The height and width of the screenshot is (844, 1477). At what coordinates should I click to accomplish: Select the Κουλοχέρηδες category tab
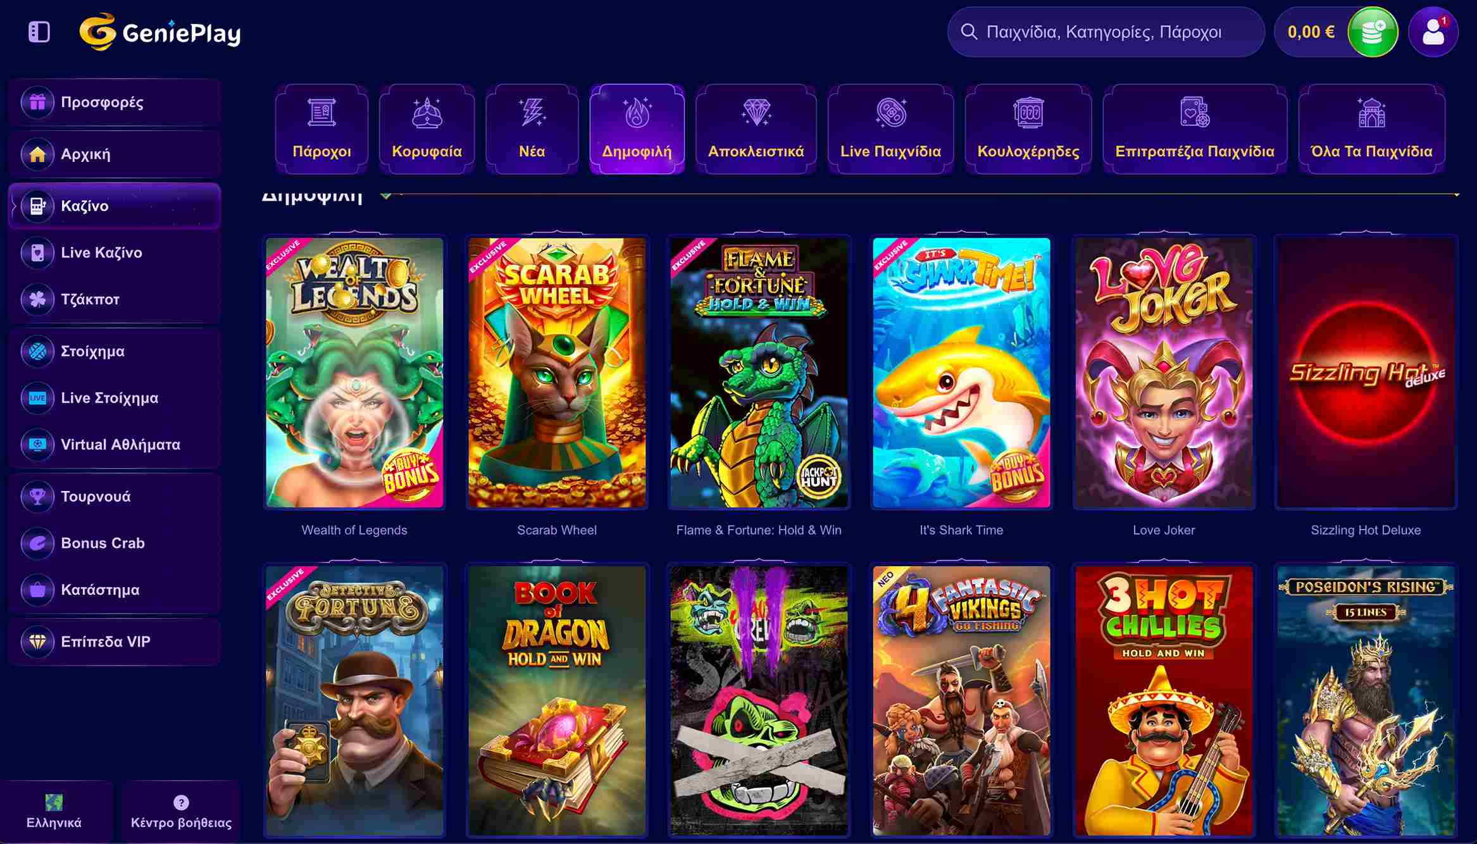[1028, 129]
